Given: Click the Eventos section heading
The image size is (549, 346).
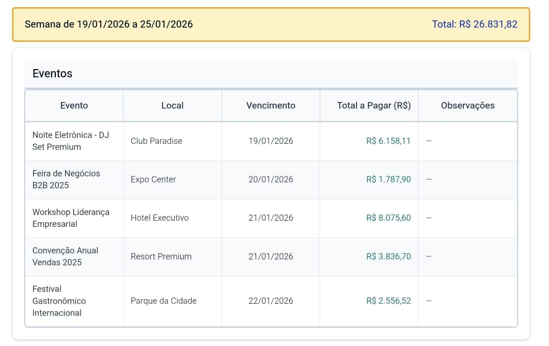Looking at the screenshot, I should pyautogui.click(x=52, y=74).
